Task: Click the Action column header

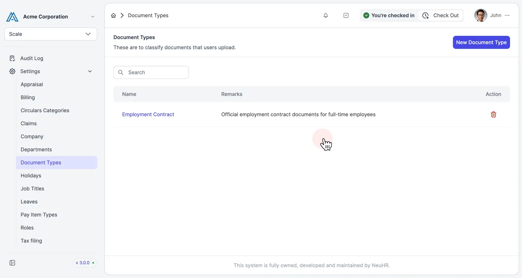Action: click(493, 94)
